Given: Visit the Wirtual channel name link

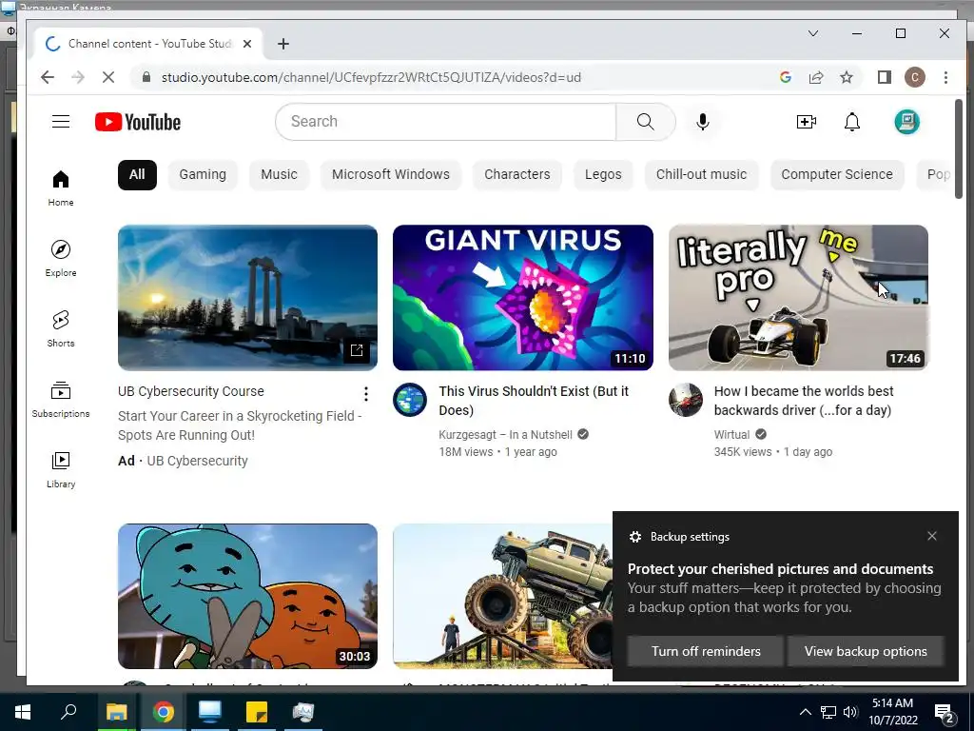Looking at the screenshot, I should (731, 434).
